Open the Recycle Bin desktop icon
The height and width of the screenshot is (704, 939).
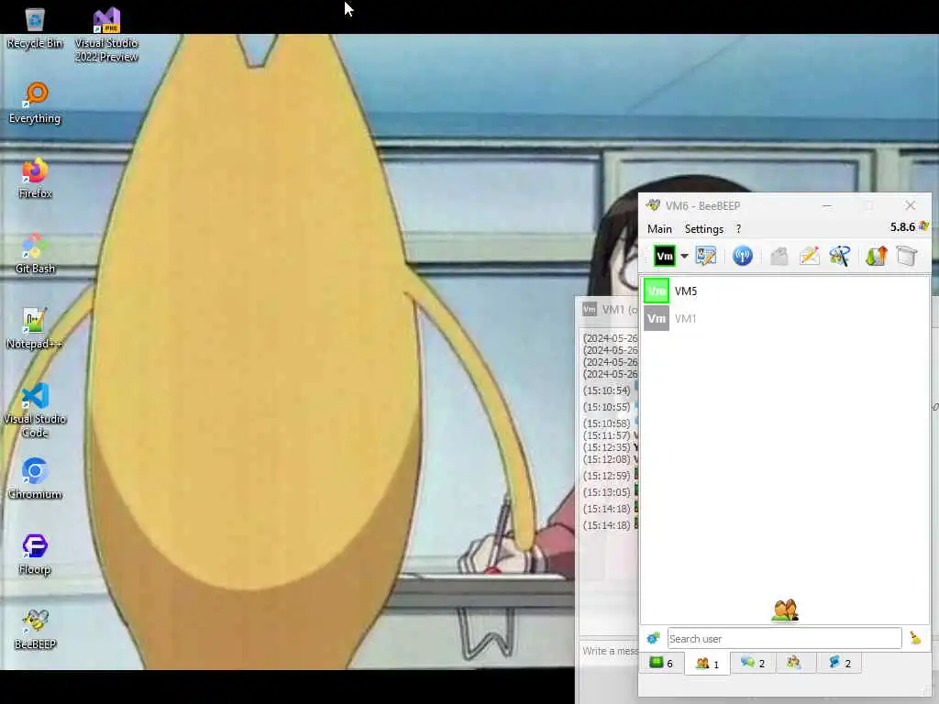pyautogui.click(x=35, y=28)
